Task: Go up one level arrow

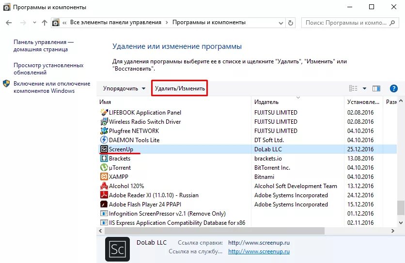Action: click(45, 23)
